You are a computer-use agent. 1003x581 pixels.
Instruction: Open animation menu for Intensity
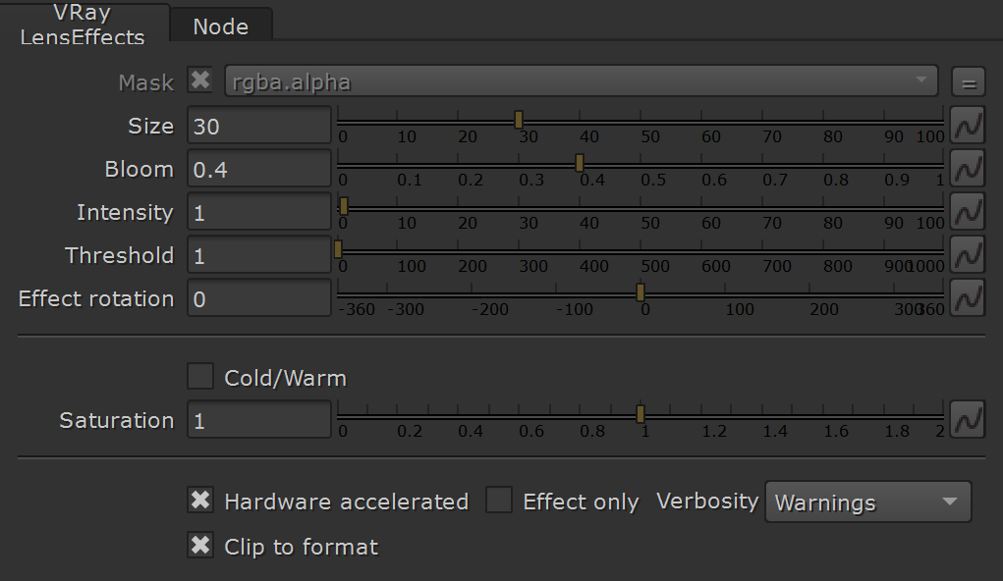tap(968, 212)
